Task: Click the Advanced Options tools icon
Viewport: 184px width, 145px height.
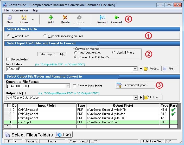Action: coord(119,85)
